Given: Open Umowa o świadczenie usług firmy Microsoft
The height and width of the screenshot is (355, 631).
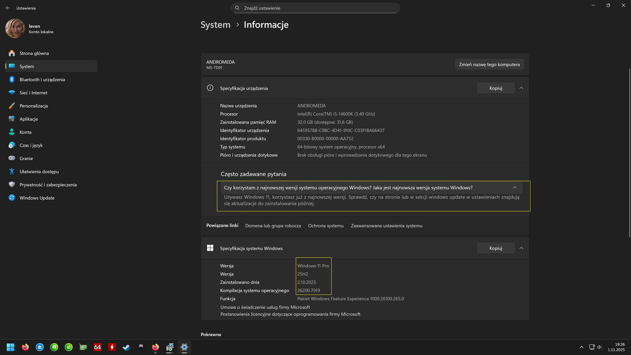Looking at the screenshot, I should [265, 307].
